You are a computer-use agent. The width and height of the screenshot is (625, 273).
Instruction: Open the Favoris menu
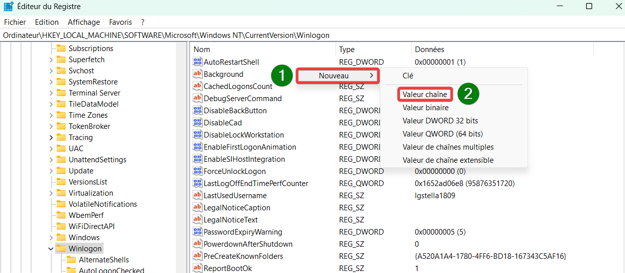pyautogui.click(x=120, y=22)
